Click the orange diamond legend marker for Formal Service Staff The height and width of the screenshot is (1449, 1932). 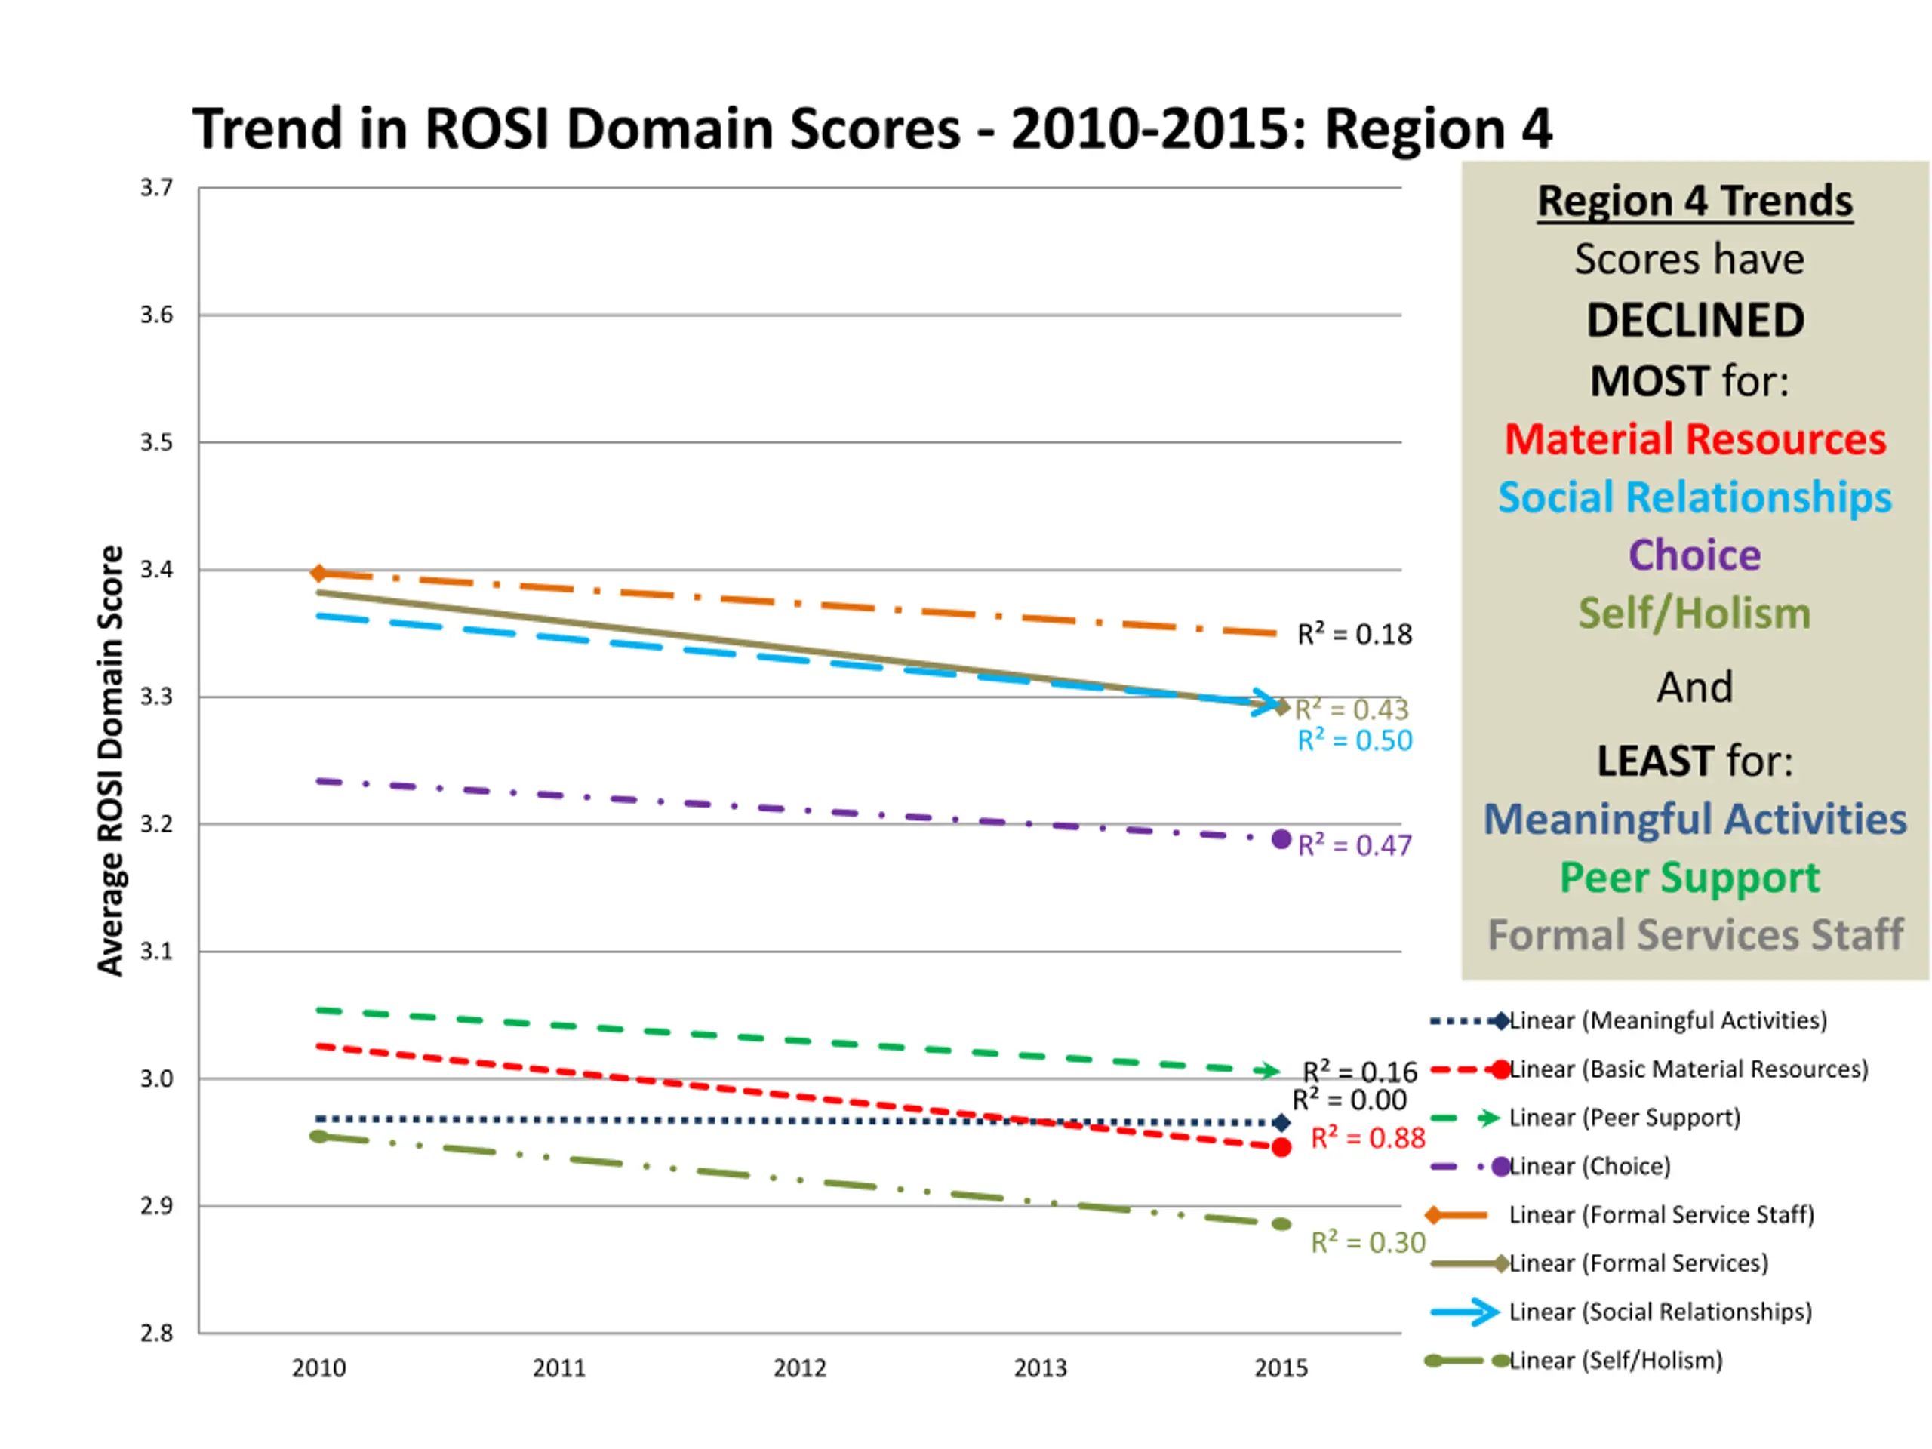tap(1433, 1215)
